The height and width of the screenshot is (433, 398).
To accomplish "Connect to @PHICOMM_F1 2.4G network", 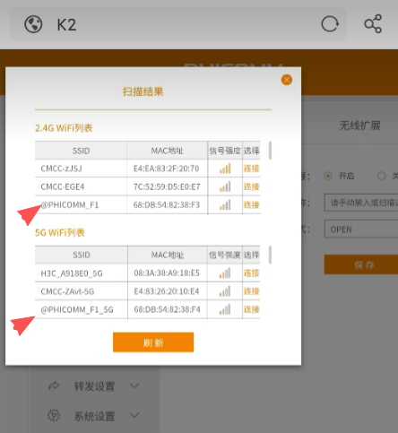I will (x=251, y=204).
